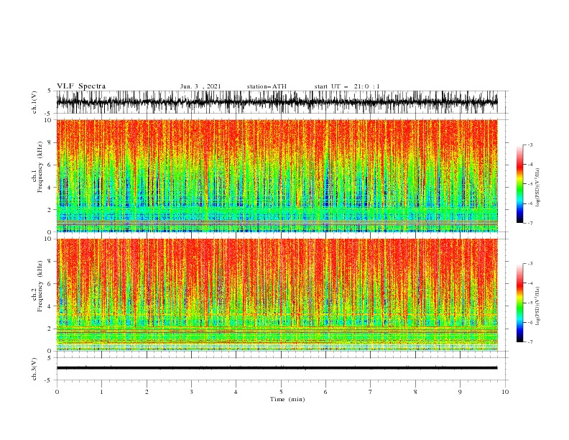Viewport: 569px width, 440px height.
Task: Click the lower colorbar 'log(PSD)(V²/Hz)' label
Action: pos(537,306)
